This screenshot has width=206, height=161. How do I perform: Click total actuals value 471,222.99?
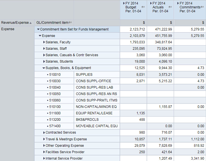coord(163,29)
